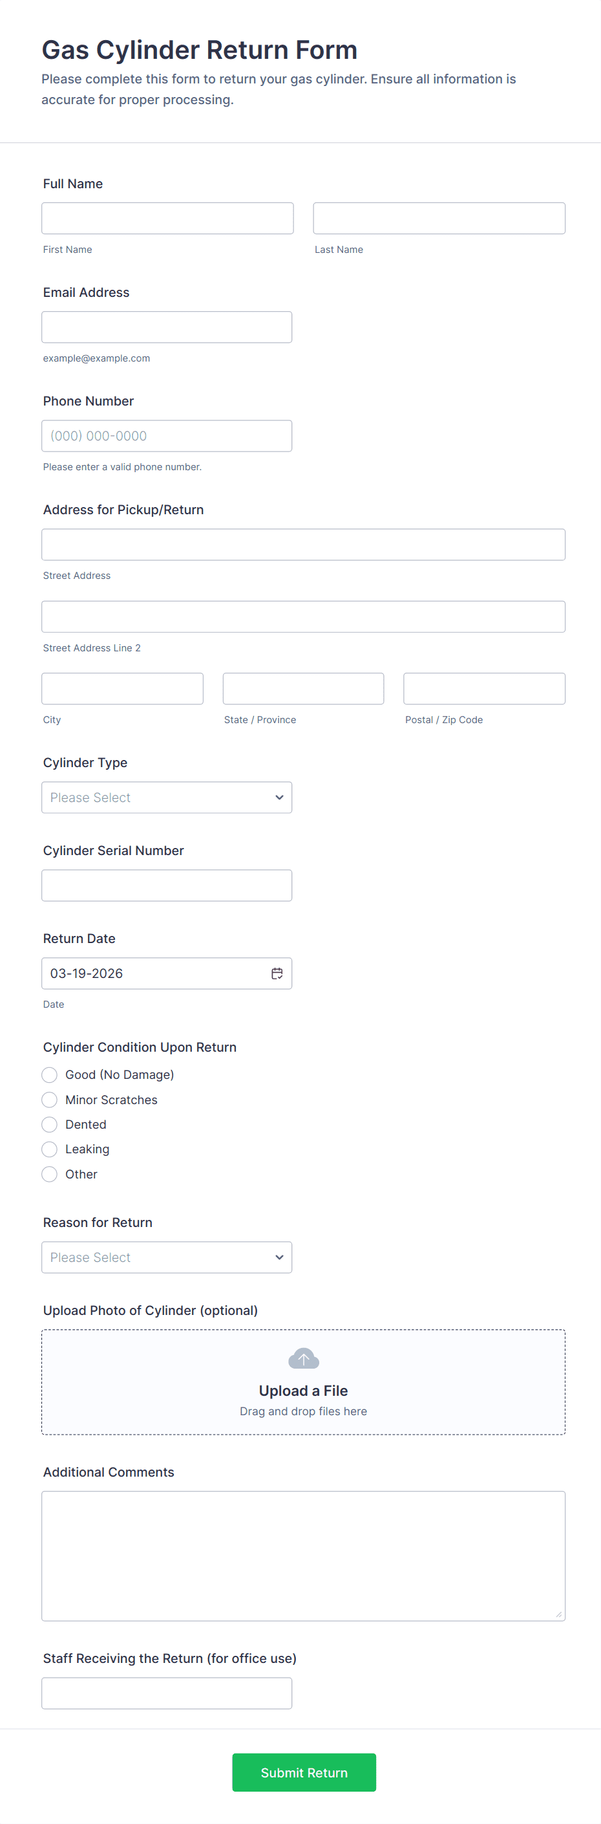This screenshot has width=601, height=1824.
Task: Select the Email Address input
Action: [x=166, y=327]
